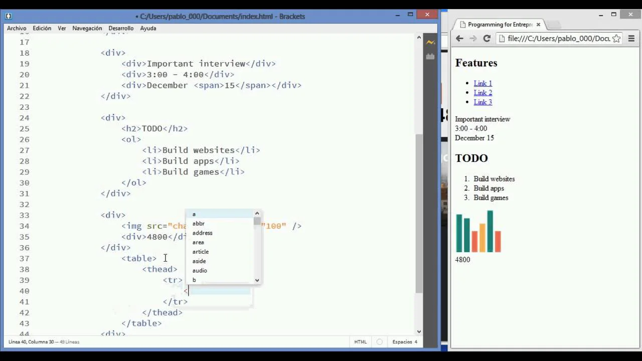Bookmark this page with the star icon
642x361 pixels.
pyautogui.click(x=616, y=39)
